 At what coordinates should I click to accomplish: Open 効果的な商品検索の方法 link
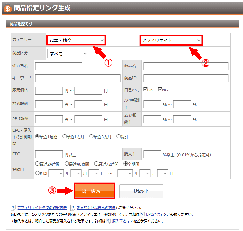pyautogui.click(x=96, y=208)
